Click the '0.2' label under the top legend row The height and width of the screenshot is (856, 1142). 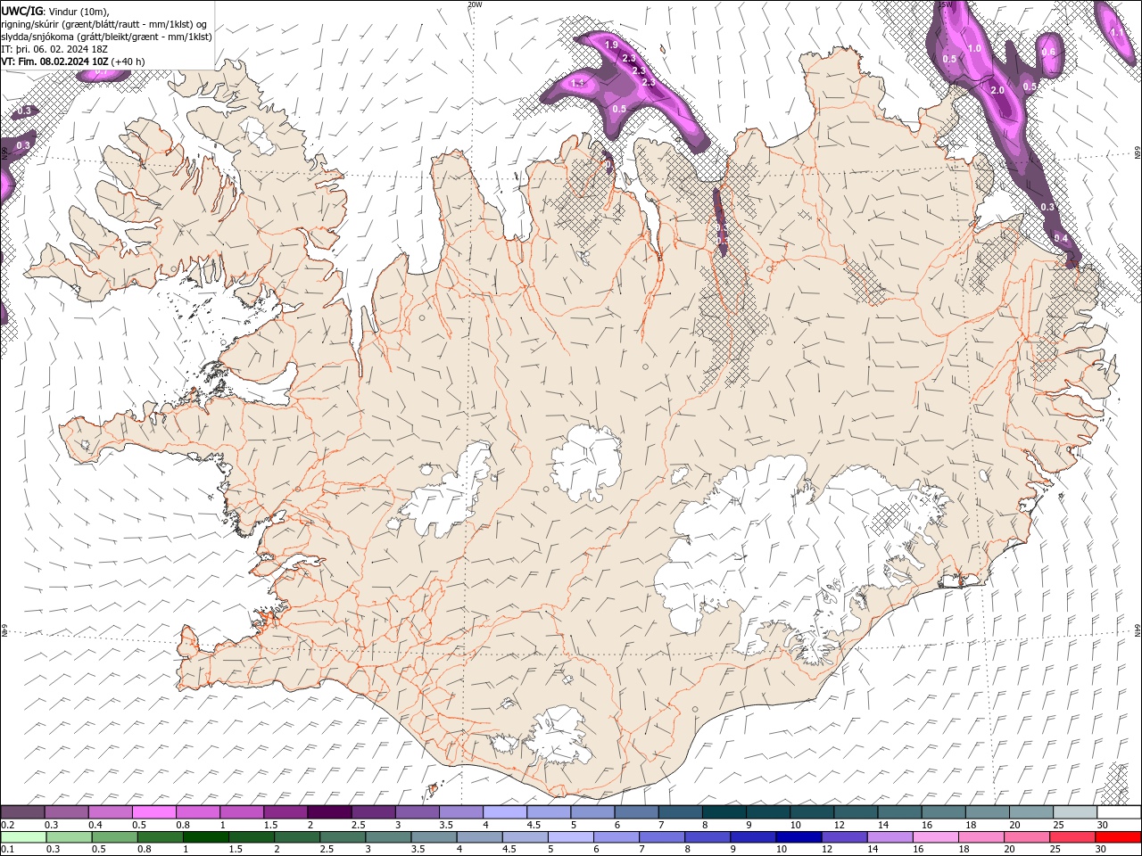click(6, 825)
